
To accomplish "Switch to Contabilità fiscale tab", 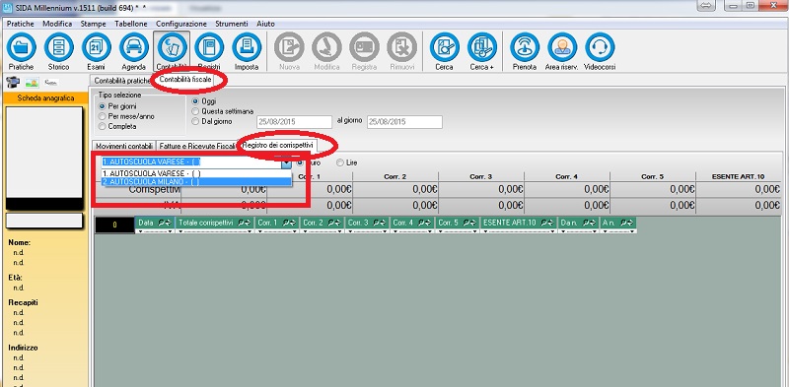I will point(185,80).
